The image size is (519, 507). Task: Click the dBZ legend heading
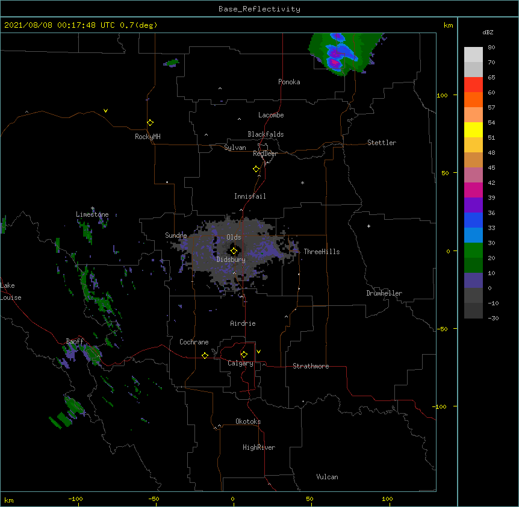coord(488,32)
